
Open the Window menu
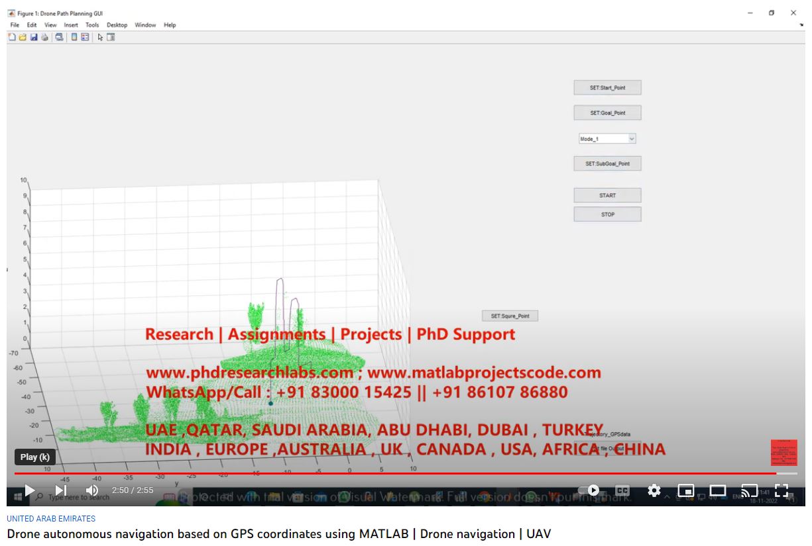click(x=145, y=25)
